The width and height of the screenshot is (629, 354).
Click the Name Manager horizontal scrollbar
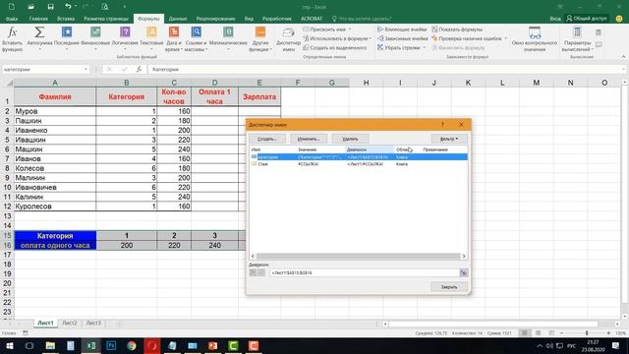(x=358, y=256)
